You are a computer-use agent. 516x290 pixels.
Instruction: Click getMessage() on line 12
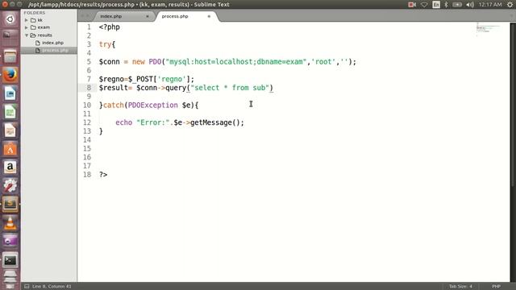[215, 122]
